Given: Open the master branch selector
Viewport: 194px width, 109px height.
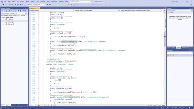Looking at the screenshot, I should 182,108.
